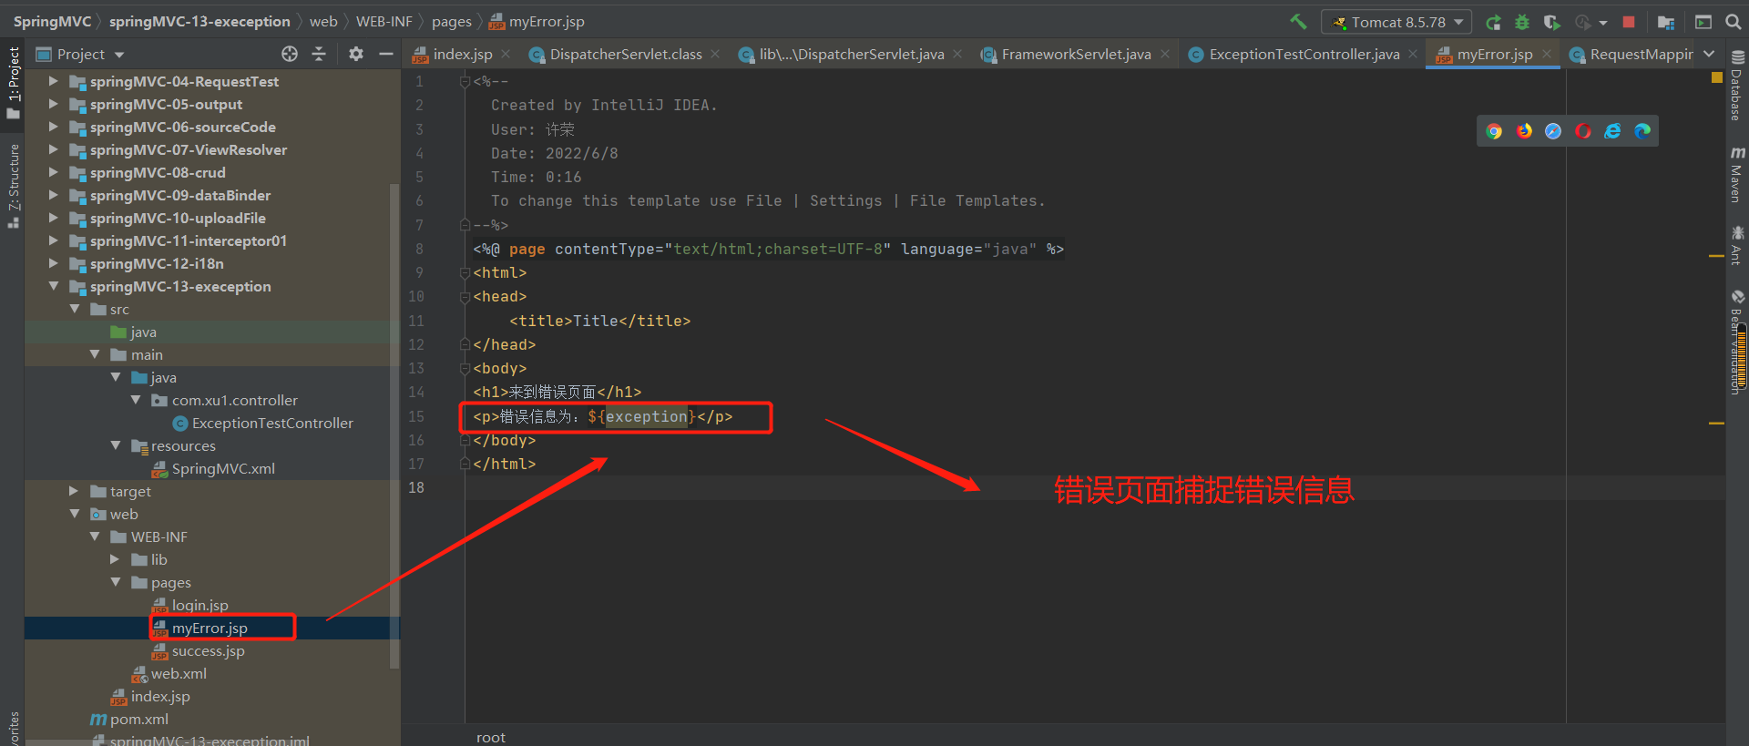Close the index.jsp editor tab
Image resolution: width=1749 pixels, height=746 pixels.
coord(506,55)
